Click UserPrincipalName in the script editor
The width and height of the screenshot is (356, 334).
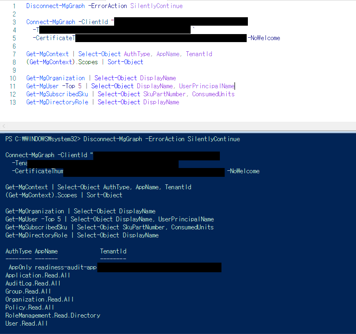(x=207, y=86)
